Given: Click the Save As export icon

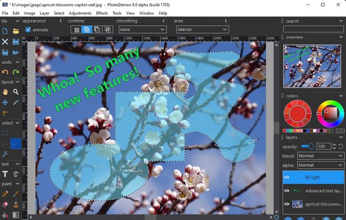Looking at the screenshot, I should (x=16, y=52).
